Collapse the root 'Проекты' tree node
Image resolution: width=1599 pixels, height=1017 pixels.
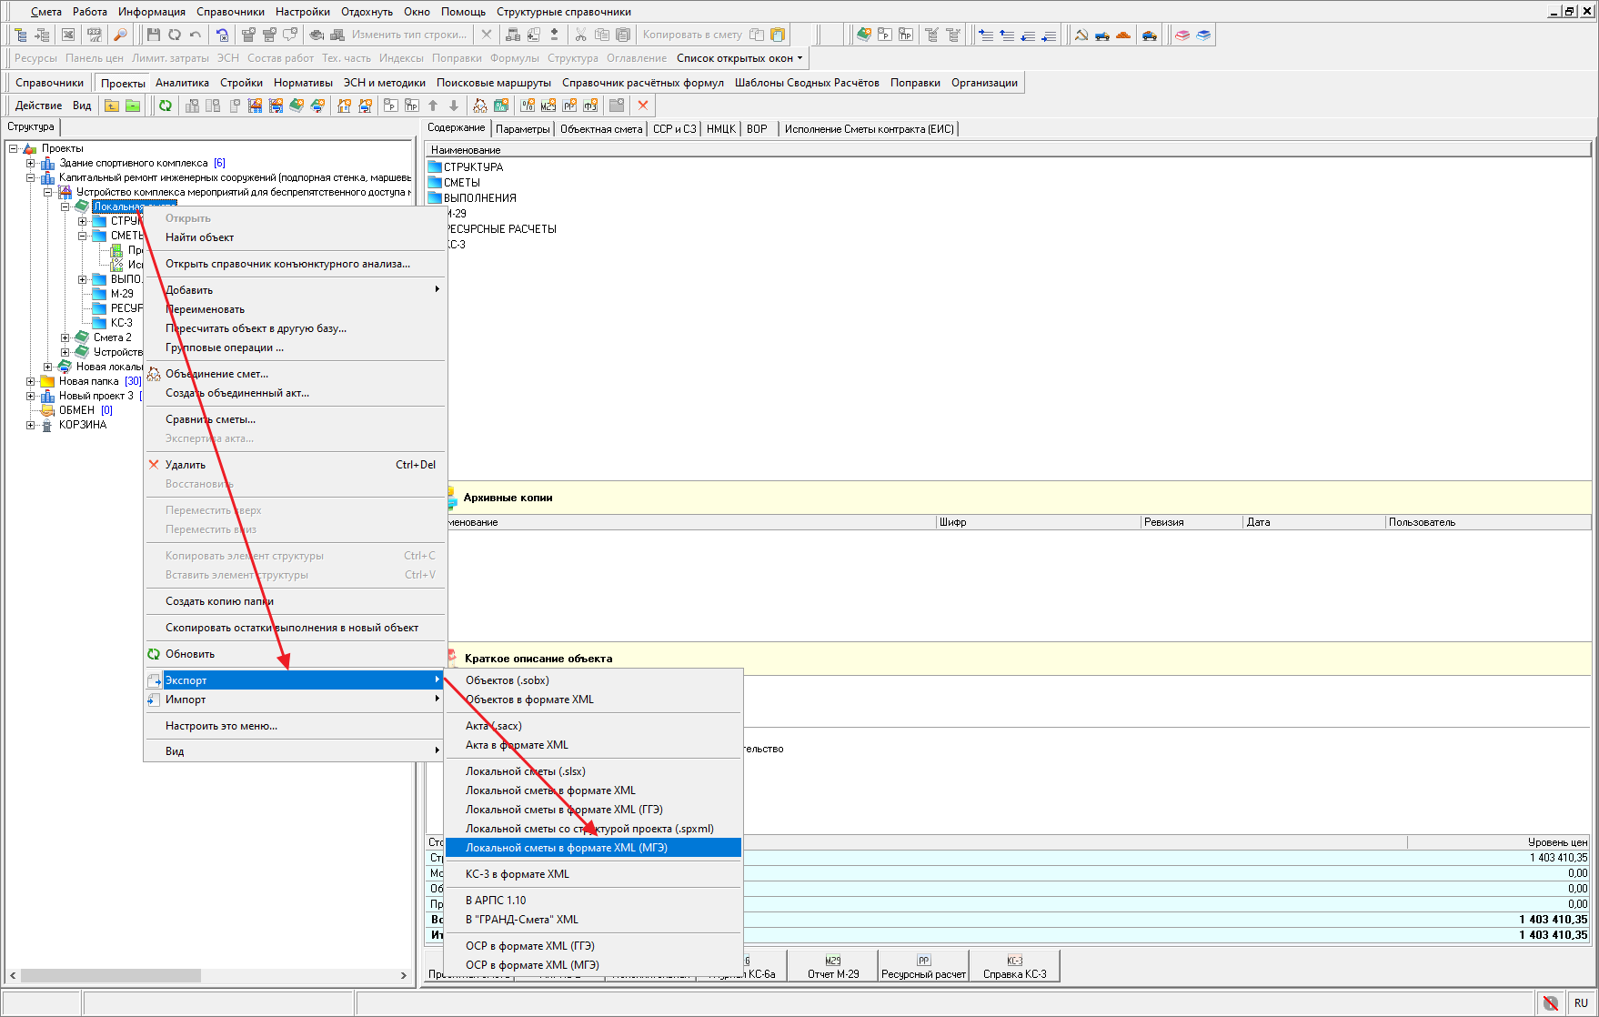pyautogui.click(x=14, y=148)
